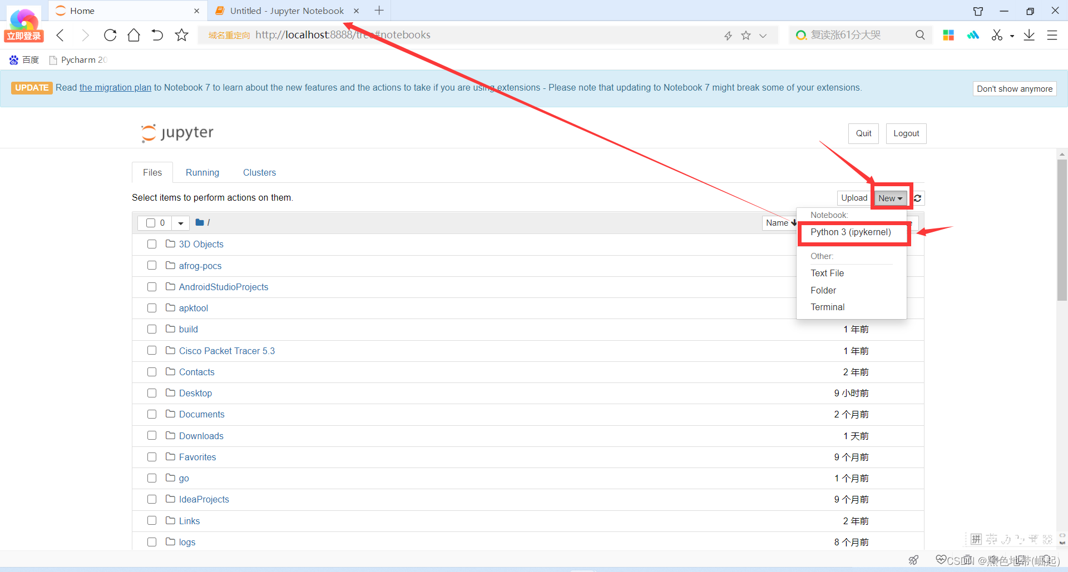This screenshot has width=1068, height=572.
Task: Check the AndroidStudioProjects checkbox
Action: [152, 287]
